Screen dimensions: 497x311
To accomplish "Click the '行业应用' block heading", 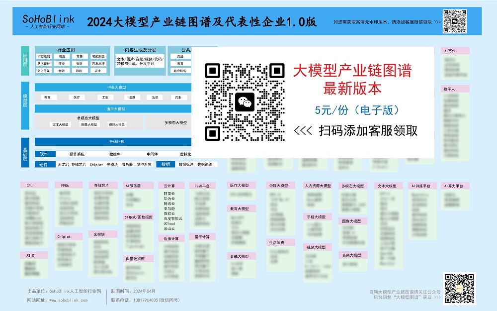I will pos(66,50).
